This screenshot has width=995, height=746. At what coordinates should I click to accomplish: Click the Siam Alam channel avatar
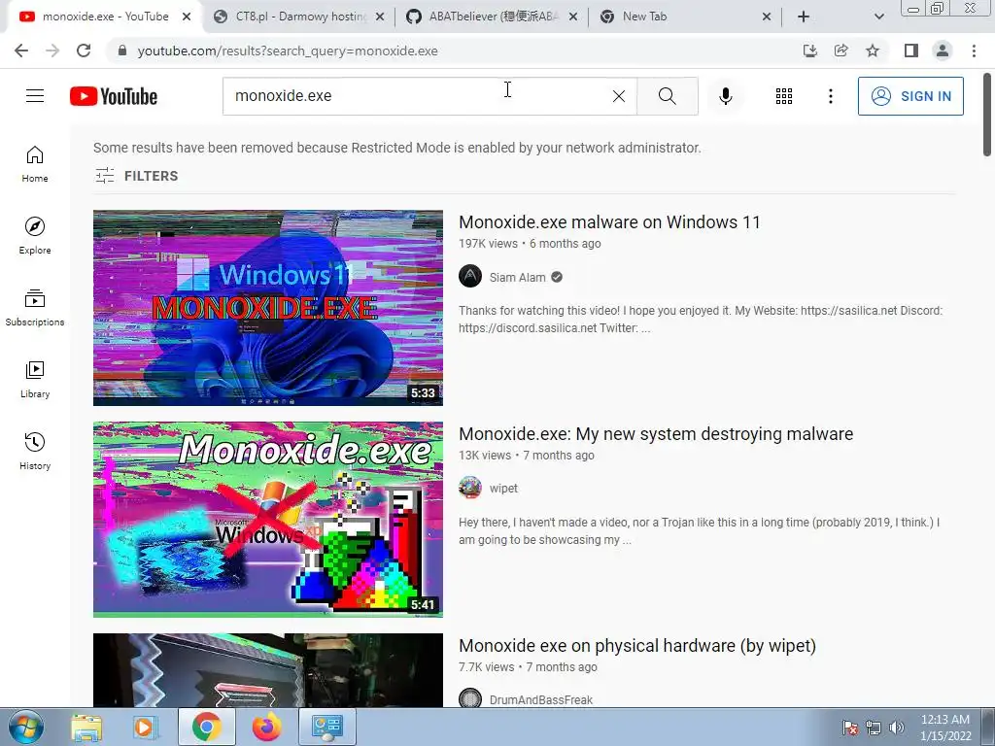[470, 277]
